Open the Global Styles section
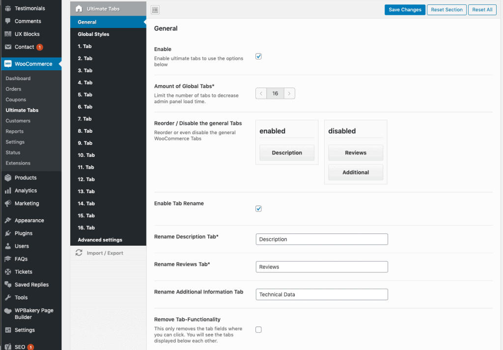Screen dimensions: 503x350 [x=108, y=34]
